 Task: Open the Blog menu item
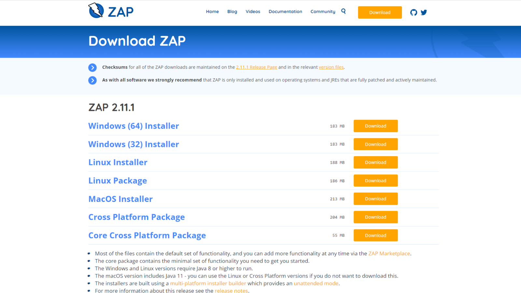[232, 11]
